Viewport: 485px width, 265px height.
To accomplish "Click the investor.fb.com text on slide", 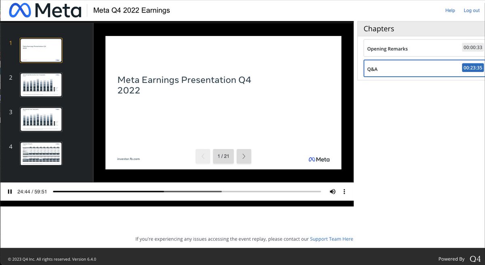I will (x=129, y=159).
